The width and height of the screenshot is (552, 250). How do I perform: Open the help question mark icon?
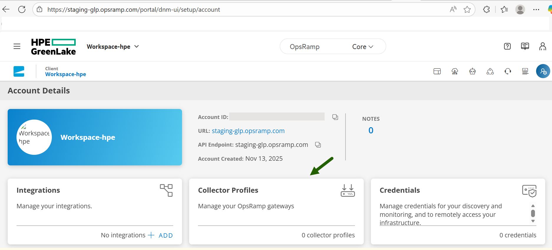(x=507, y=46)
